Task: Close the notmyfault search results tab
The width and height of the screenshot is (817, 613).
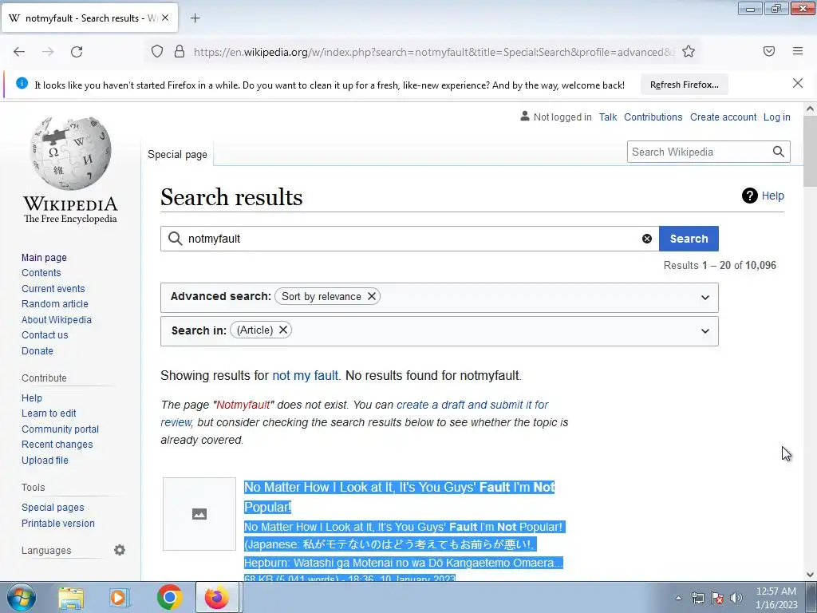Action: pyautogui.click(x=165, y=18)
